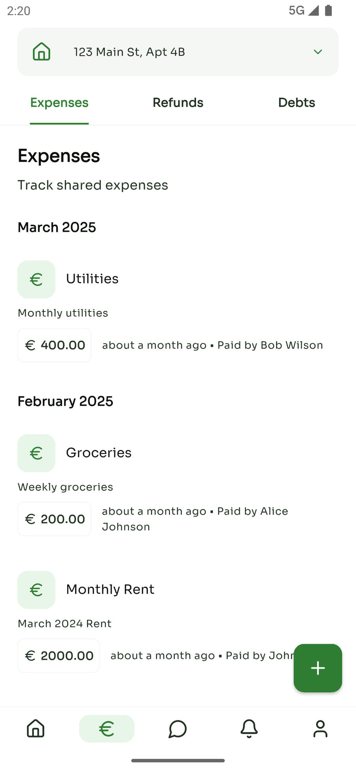Open the Monthly Rent expense entry

110,589
